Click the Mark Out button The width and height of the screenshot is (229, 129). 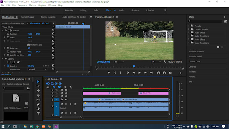[x=120, y=73]
